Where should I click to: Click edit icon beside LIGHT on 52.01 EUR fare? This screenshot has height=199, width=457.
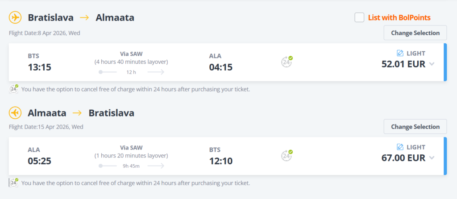coord(400,53)
